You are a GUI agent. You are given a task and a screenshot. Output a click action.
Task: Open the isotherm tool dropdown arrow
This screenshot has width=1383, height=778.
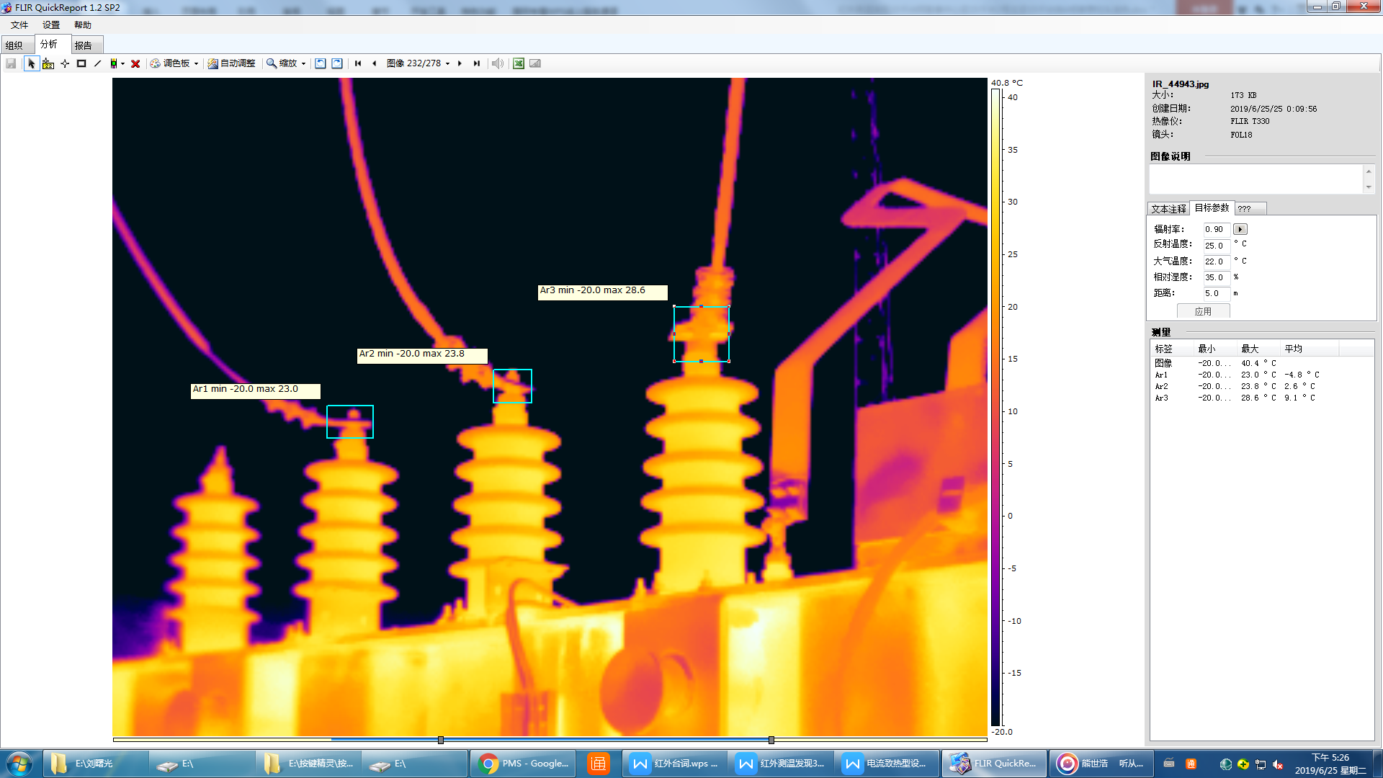coord(122,63)
